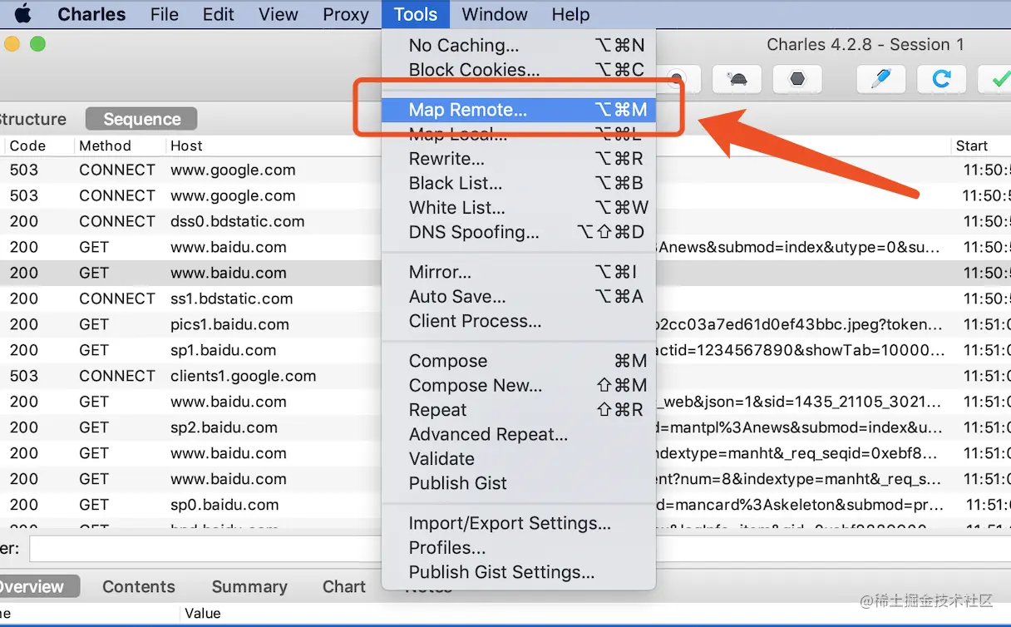Click path 'd=mancard%3Askeleton&submod=pr...'

pyautogui.click(x=800, y=505)
